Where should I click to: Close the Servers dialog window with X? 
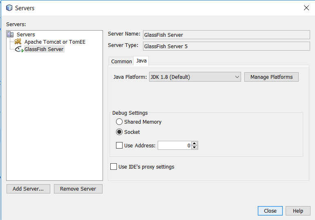point(306,8)
